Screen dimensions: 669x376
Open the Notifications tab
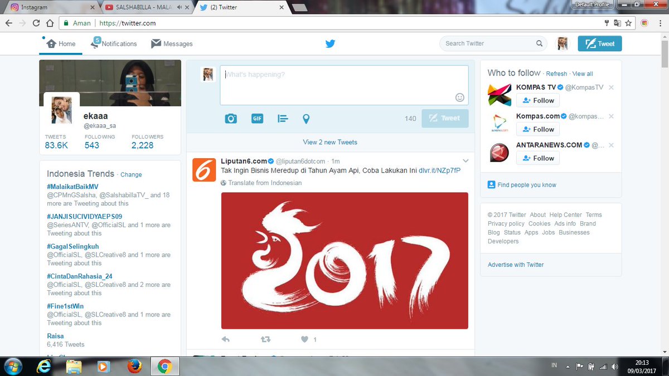point(114,43)
